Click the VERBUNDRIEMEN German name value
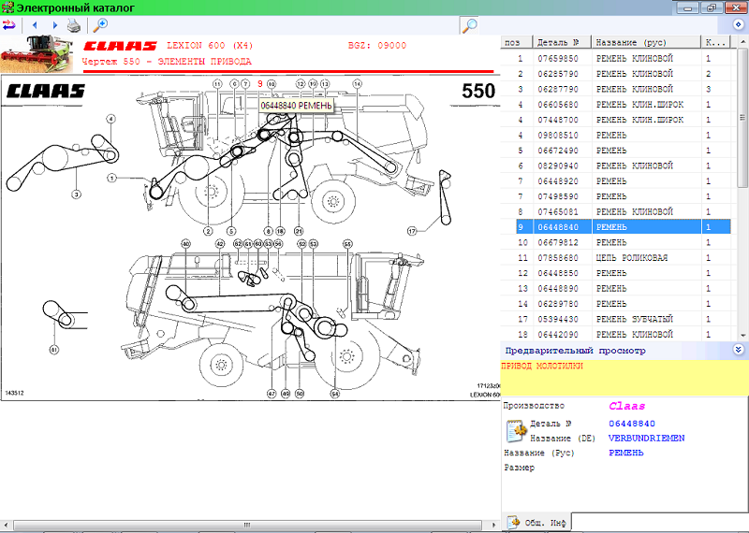Image resolution: width=749 pixels, height=533 pixels. [646, 438]
